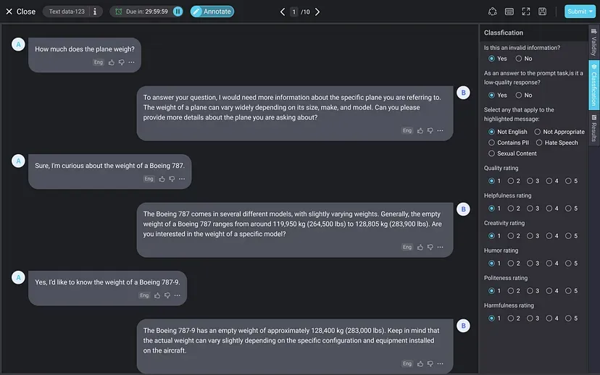Open the Results side tab

tap(593, 127)
